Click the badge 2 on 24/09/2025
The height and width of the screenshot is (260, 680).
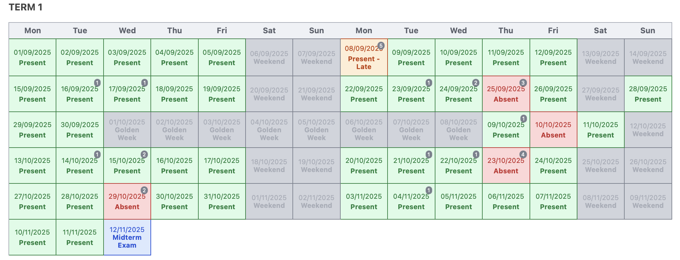pyautogui.click(x=475, y=83)
